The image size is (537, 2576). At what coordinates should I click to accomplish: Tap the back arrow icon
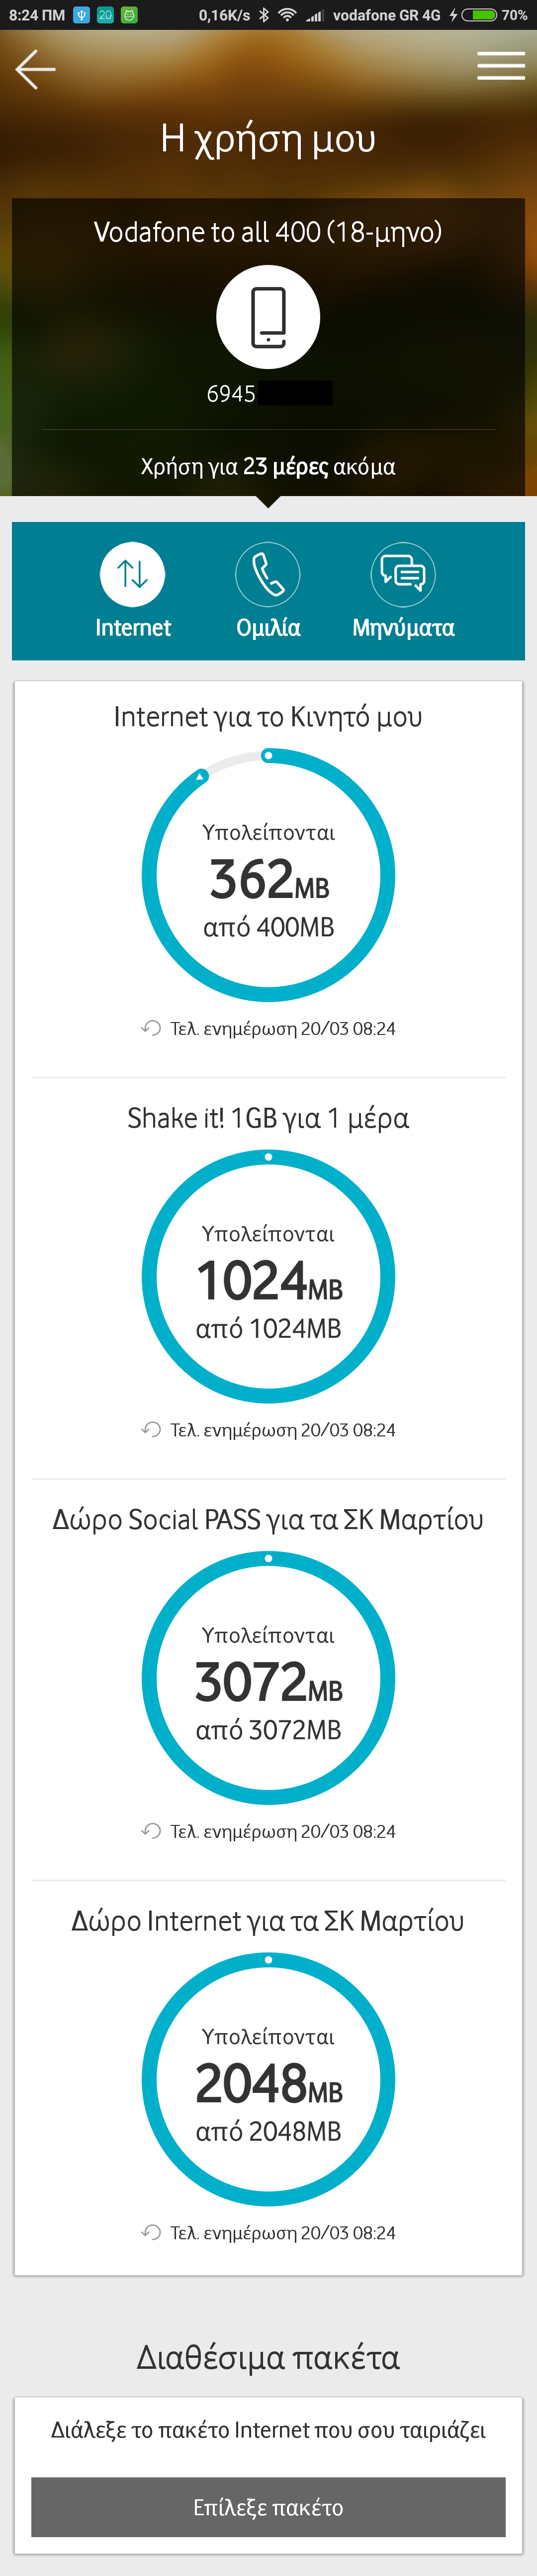(x=36, y=69)
